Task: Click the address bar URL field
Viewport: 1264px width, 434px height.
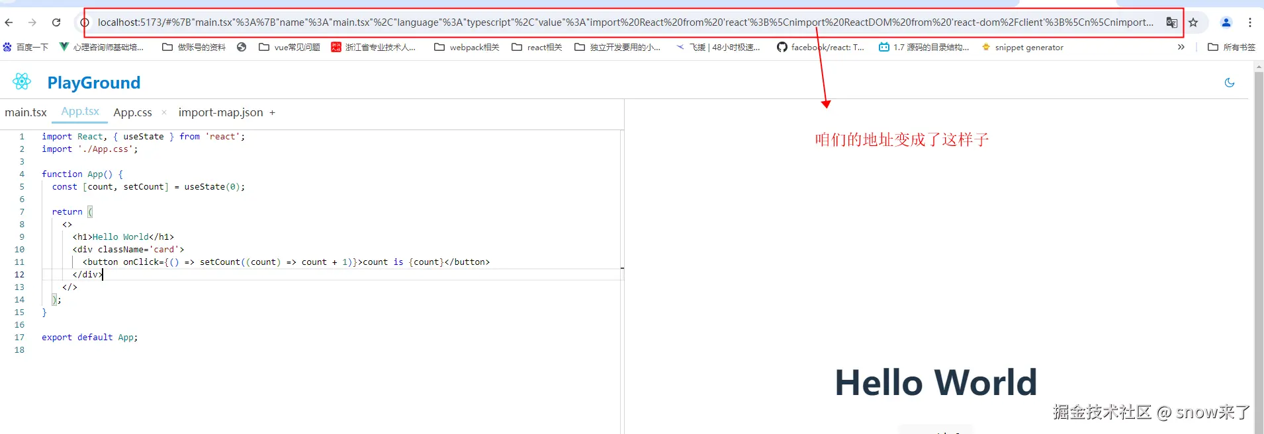Action: pos(625,22)
